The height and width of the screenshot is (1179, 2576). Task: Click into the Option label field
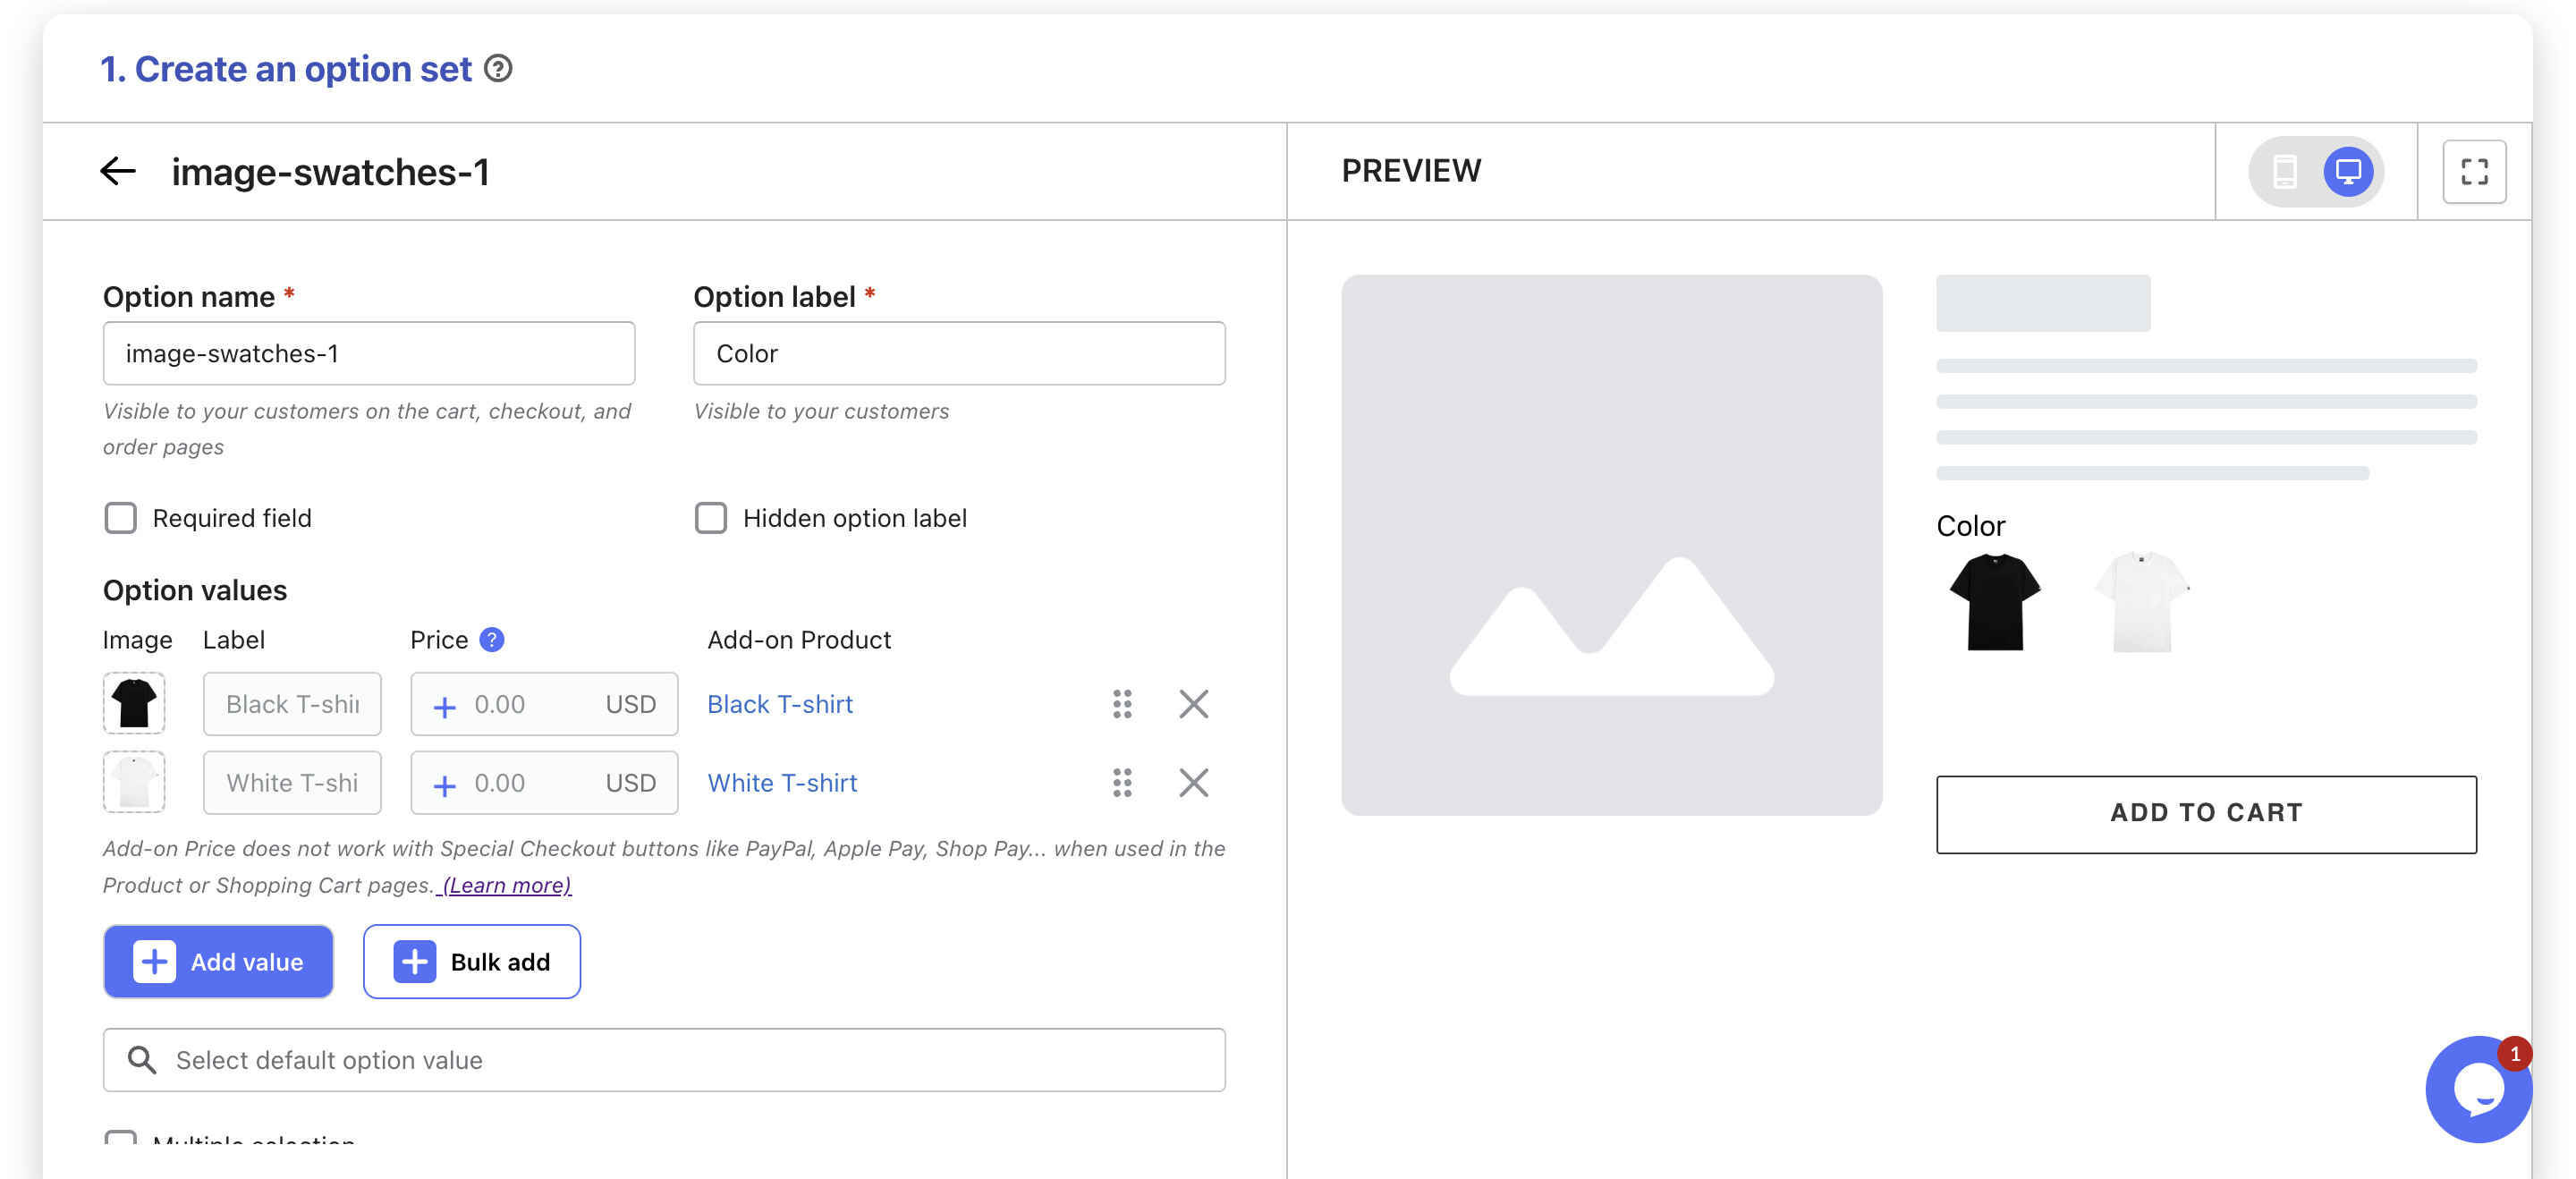tap(958, 353)
